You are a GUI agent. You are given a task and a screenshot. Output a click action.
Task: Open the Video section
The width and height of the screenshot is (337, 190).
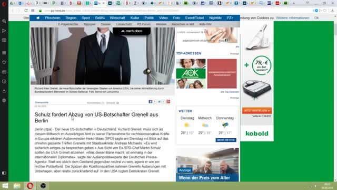tap(163, 18)
